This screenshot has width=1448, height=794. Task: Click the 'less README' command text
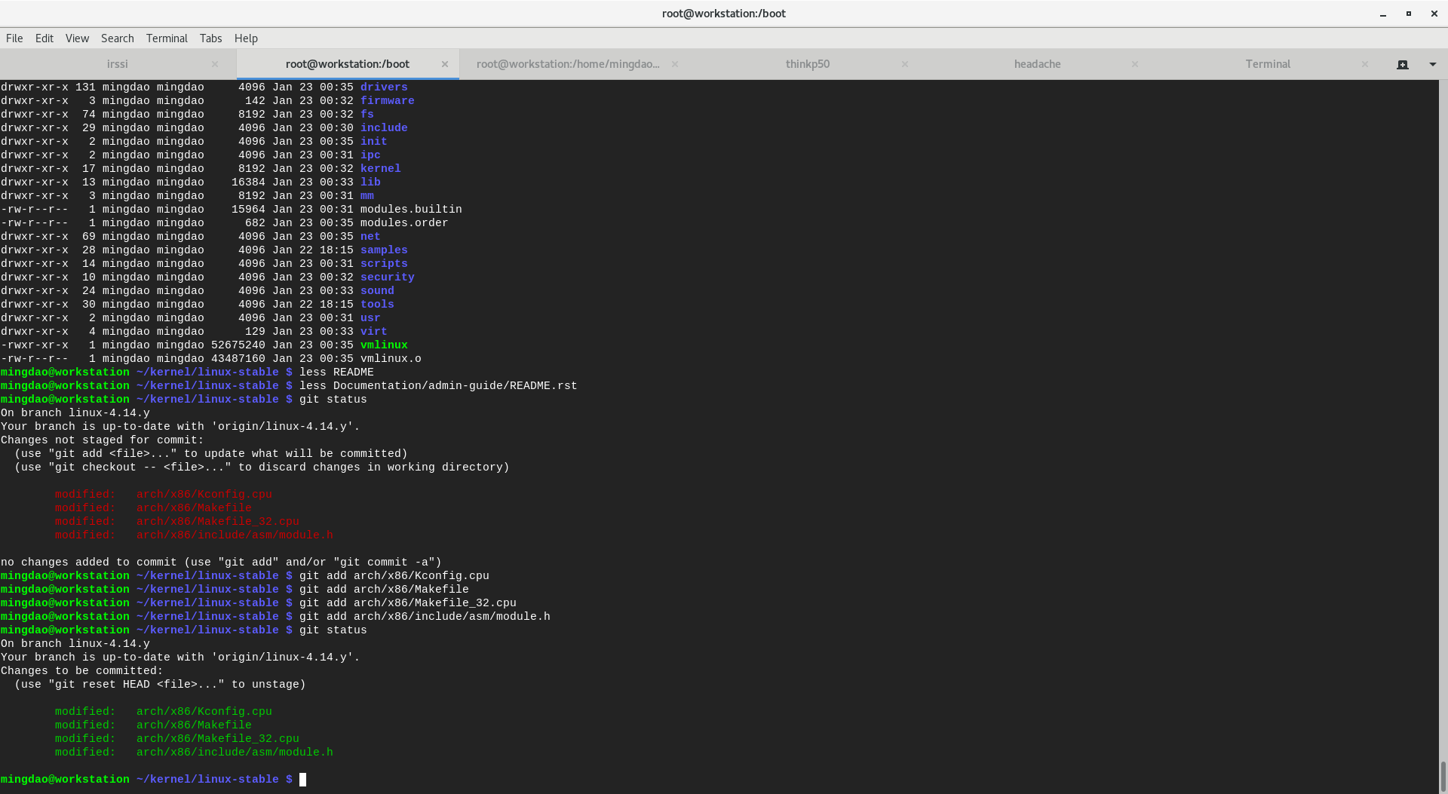pos(336,372)
